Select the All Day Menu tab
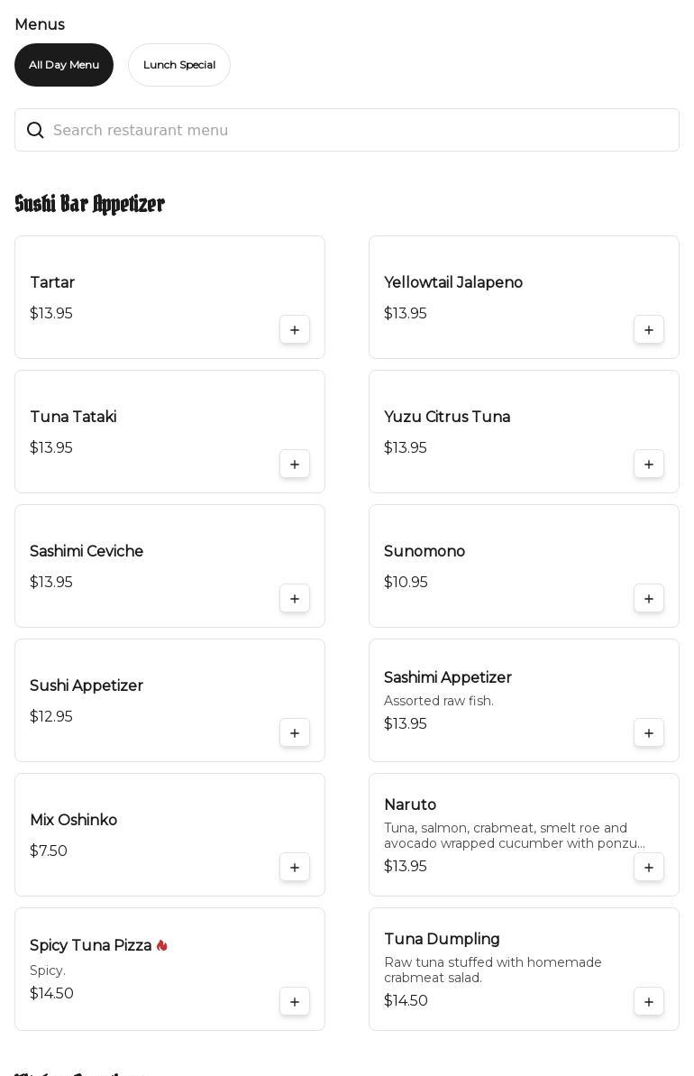694x1076 pixels. click(64, 65)
